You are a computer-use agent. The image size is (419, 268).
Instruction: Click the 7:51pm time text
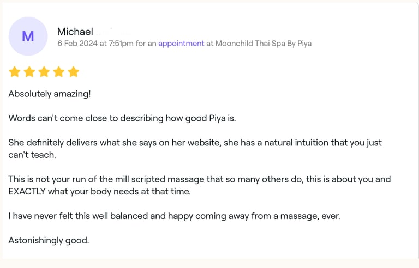click(121, 44)
